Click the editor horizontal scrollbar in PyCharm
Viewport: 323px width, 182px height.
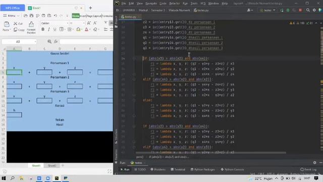(x=210, y=153)
